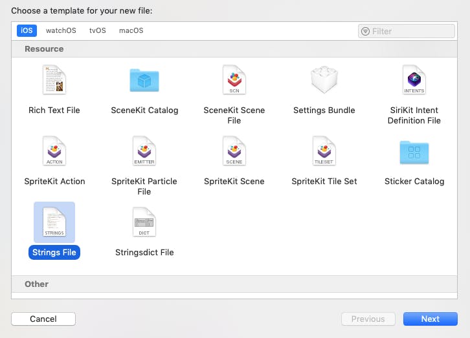Viewport: 470px width, 338px height.
Task: Click the 'SceneKit Catalog' label
Action: [x=144, y=111]
